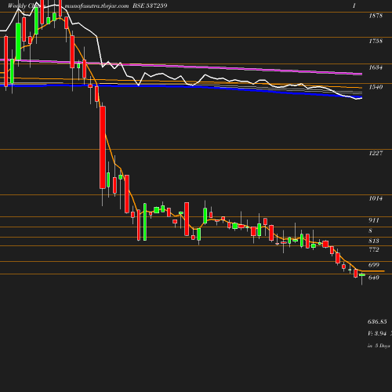Select the 1758 price level label

376,41
